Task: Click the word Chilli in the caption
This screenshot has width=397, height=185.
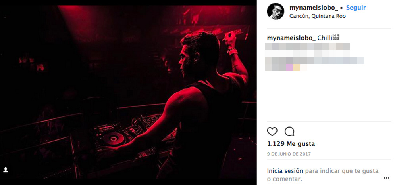Action: 324,38
